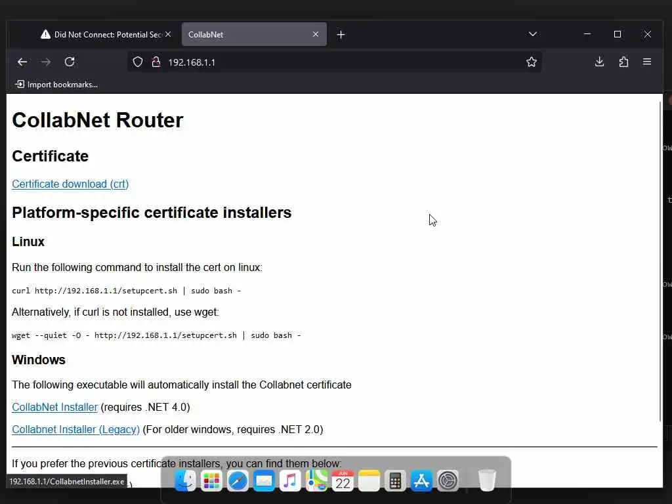Open System Settings from the dock
672x504 pixels.
click(x=448, y=480)
